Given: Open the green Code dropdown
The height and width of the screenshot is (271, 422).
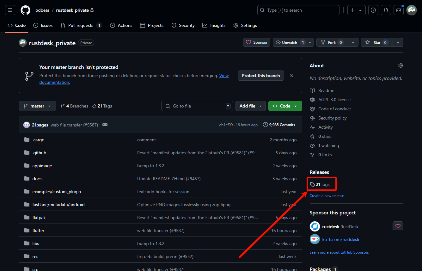Looking at the screenshot, I should [x=285, y=106].
